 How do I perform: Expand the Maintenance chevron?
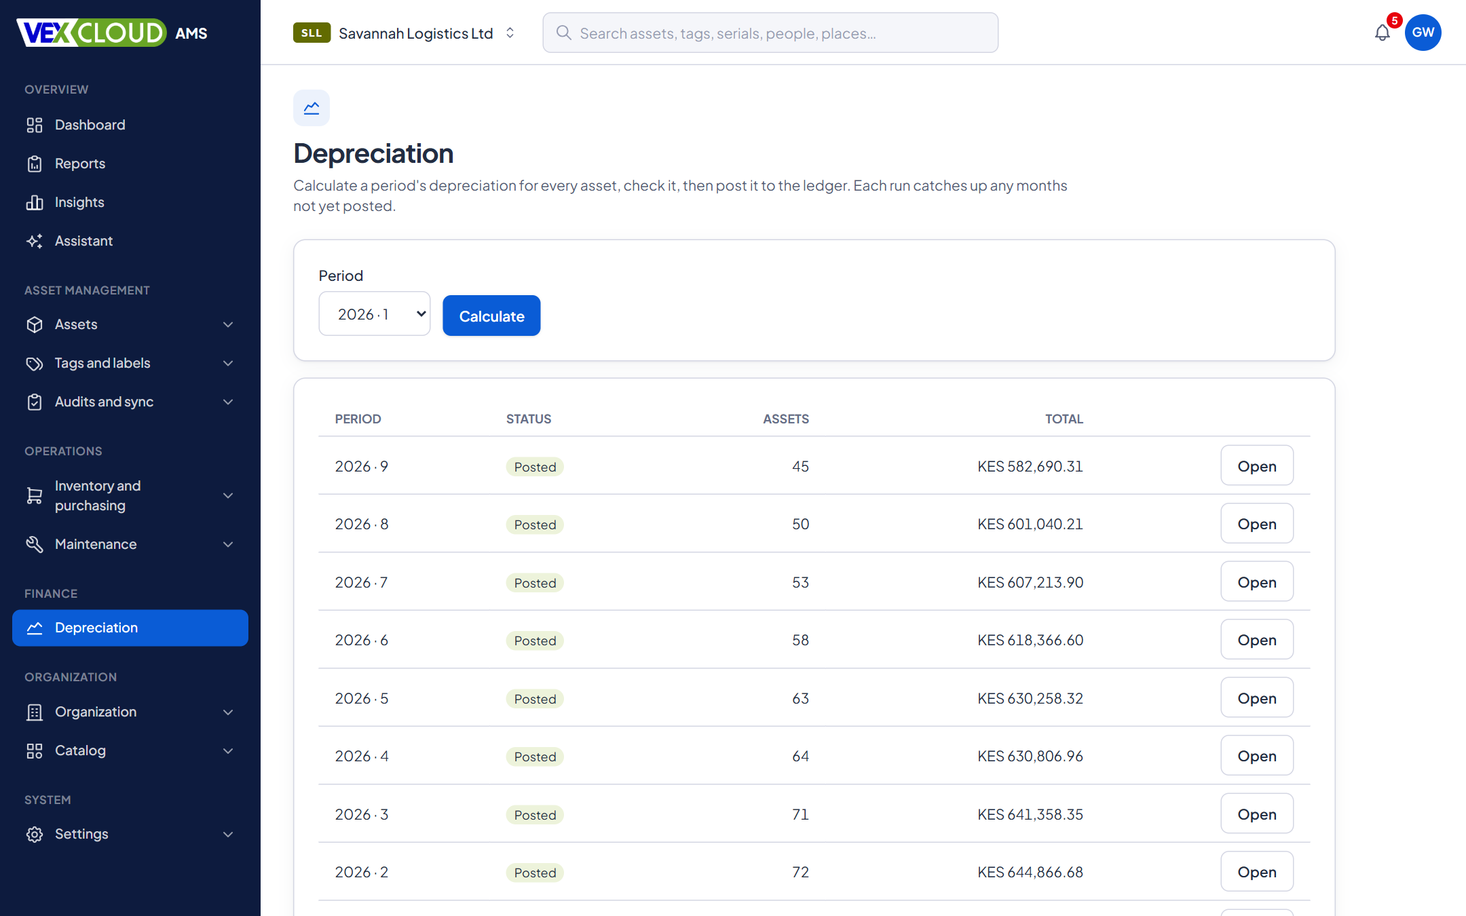pyautogui.click(x=228, y=544)
